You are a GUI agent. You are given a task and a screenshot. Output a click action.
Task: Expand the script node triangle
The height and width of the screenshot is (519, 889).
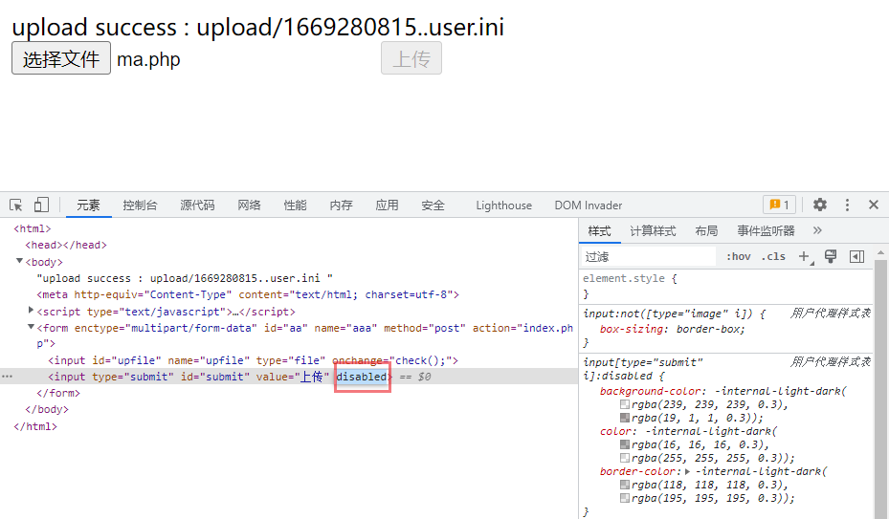click(31, 310)
